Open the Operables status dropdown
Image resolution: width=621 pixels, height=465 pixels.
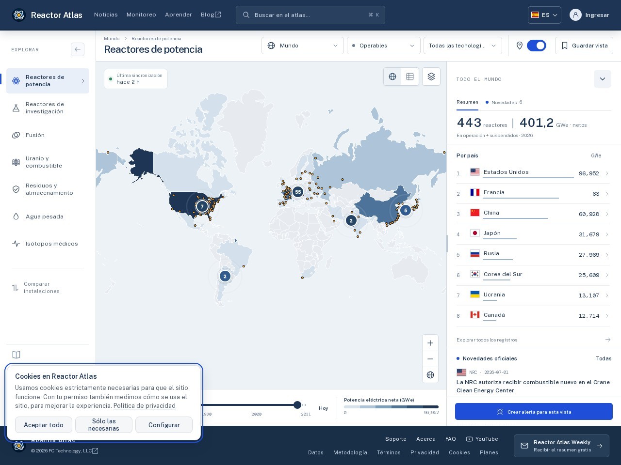(x=384, y=46)
